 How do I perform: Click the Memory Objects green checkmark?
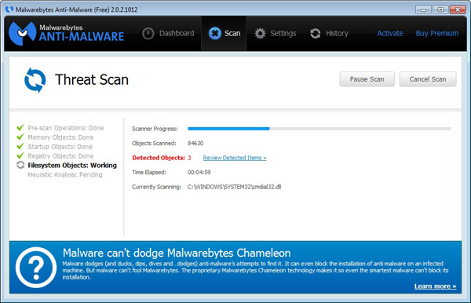point(20,137)
